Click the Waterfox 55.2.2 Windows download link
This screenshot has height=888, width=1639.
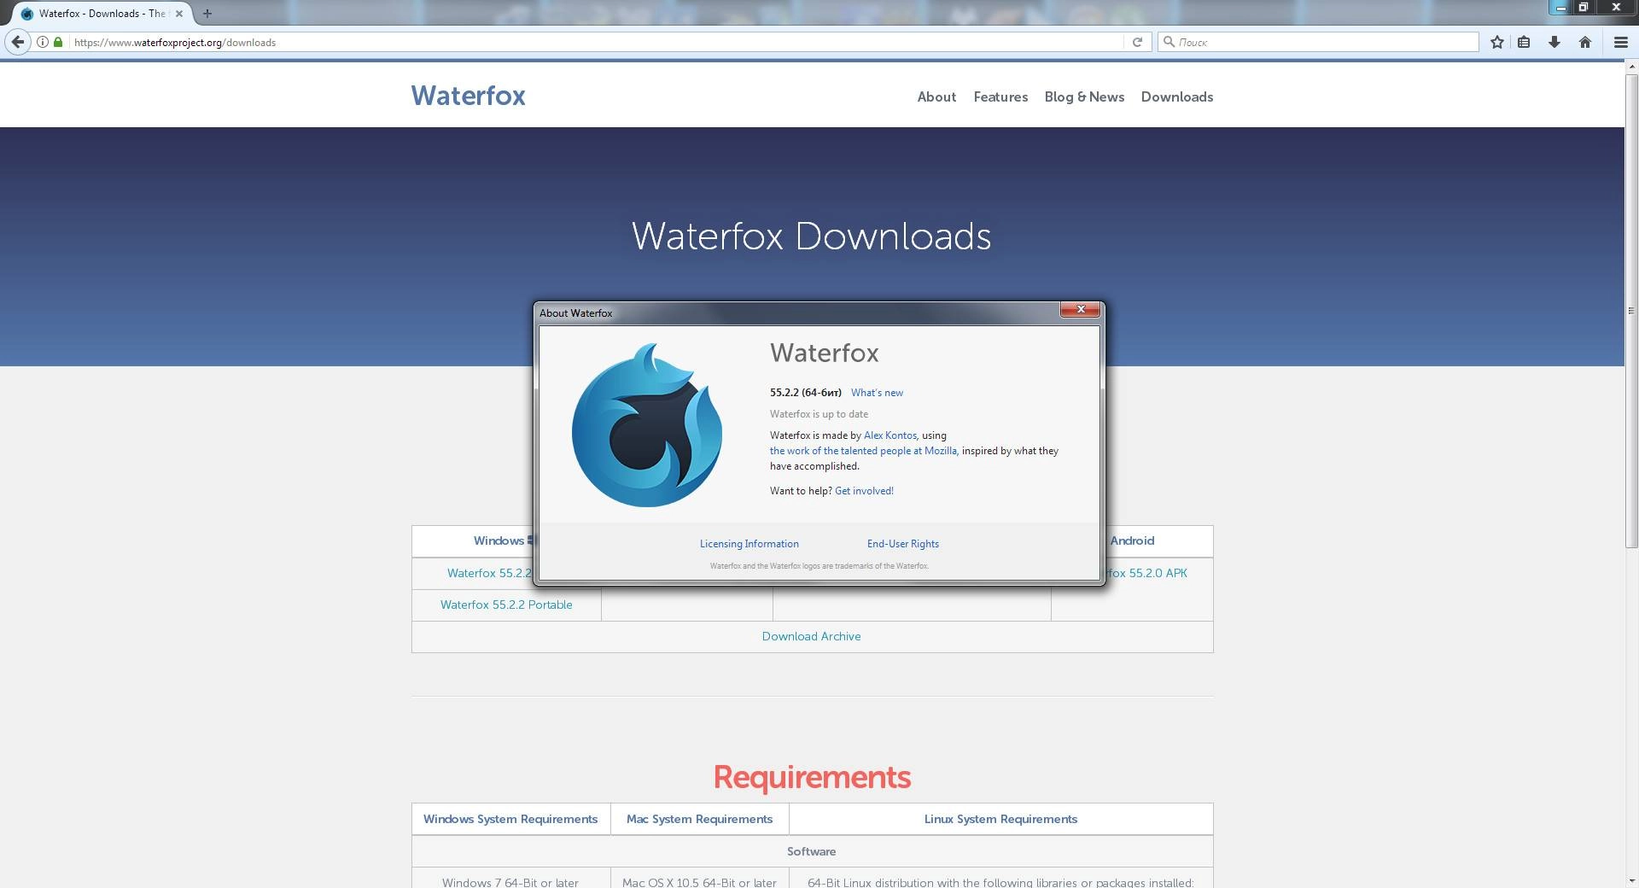click(489, 573)
